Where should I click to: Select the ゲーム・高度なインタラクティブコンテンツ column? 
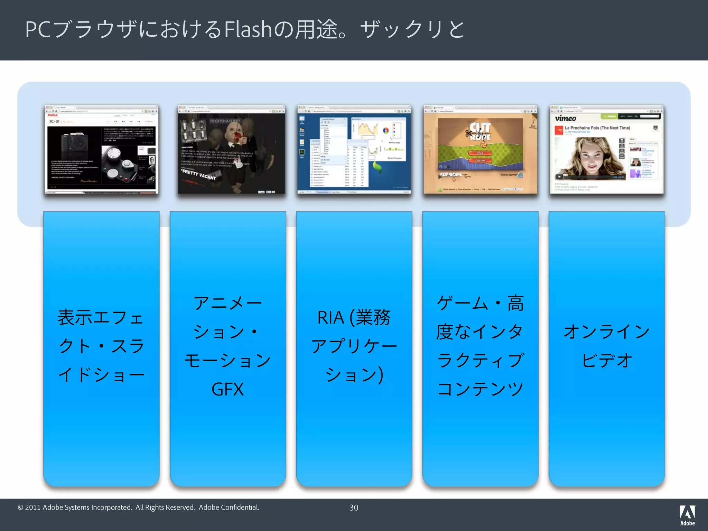[x=481, y=348]
